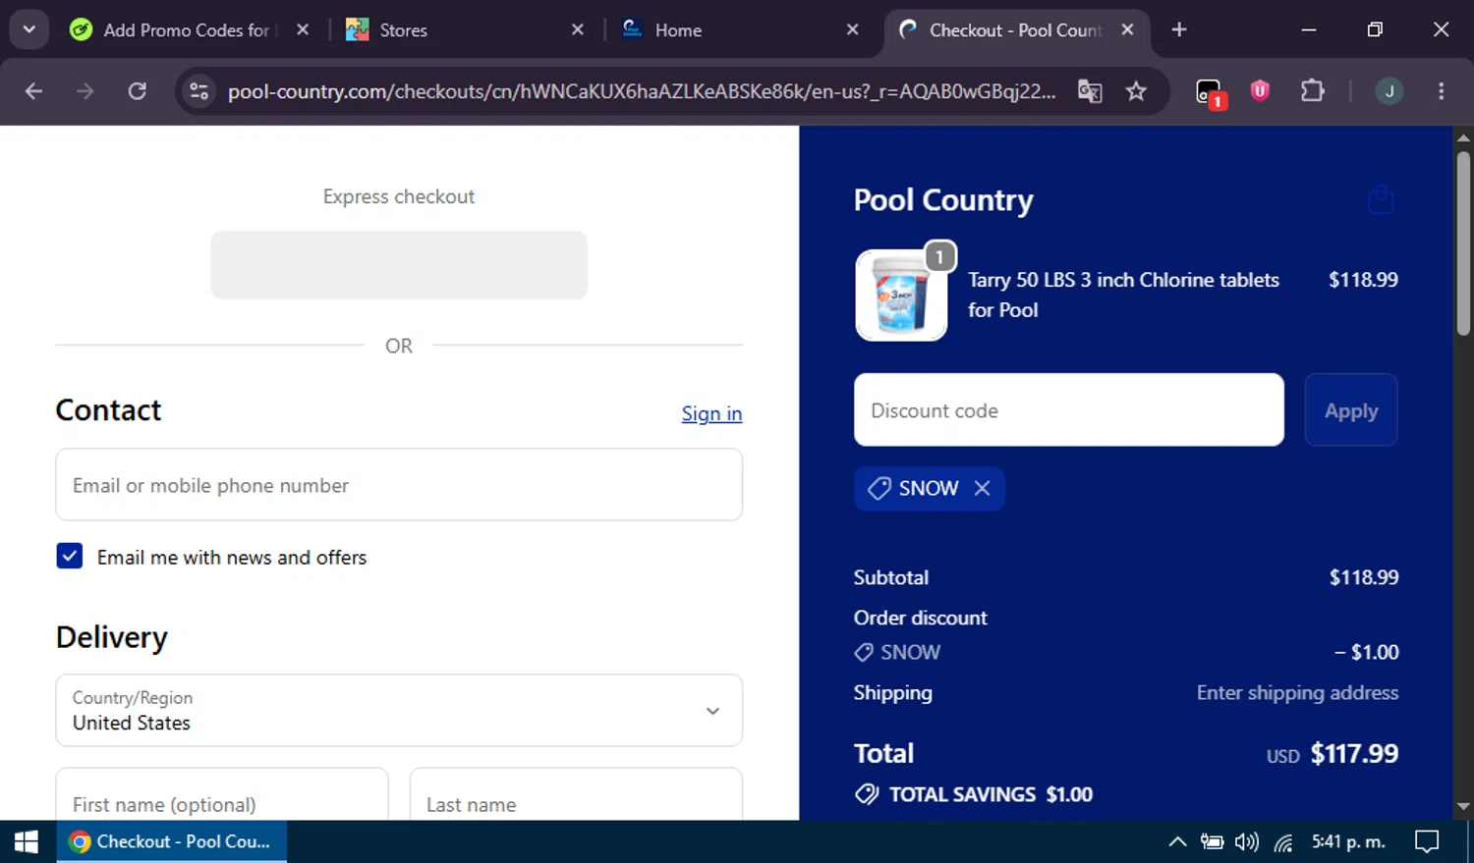Screen dimensions: 1474x863
Task: Click the chlorine tablets product thumbnail
Action: click(901, 295)
